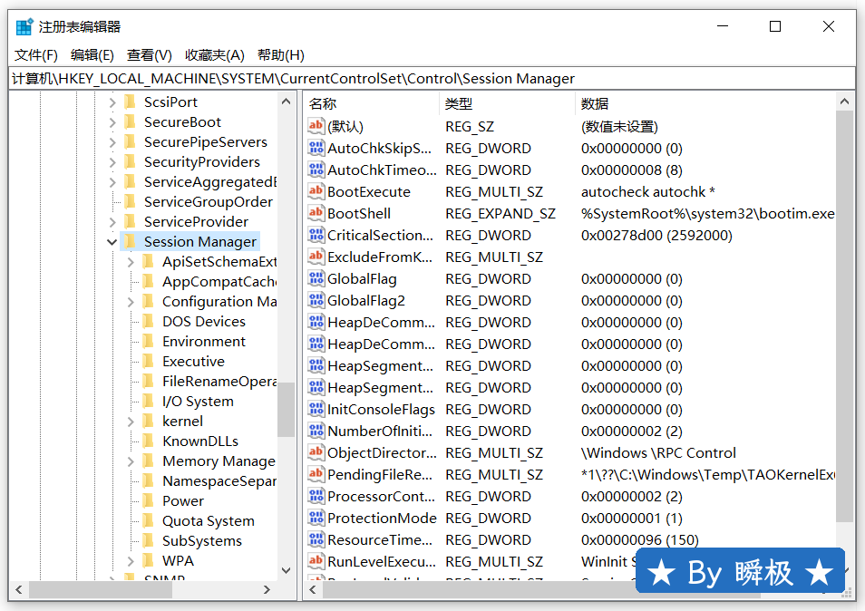Expand the Memory Management subkey
The image size is (865, 611).
[131, 461]
